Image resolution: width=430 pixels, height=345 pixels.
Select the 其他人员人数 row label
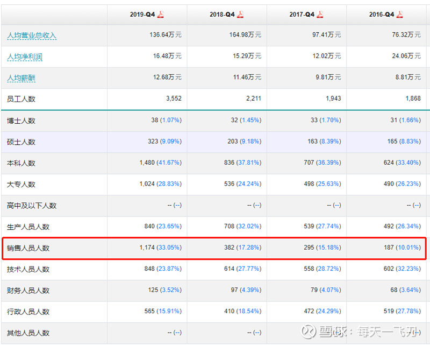(28, 333)
